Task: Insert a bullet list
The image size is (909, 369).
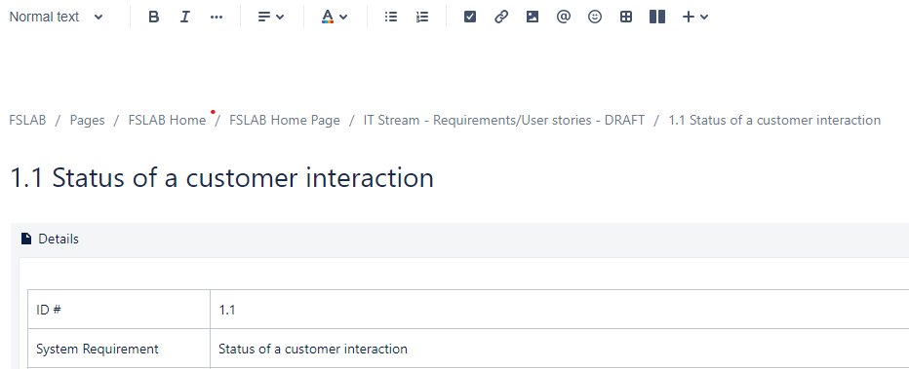Action: (x=391, y=17)
